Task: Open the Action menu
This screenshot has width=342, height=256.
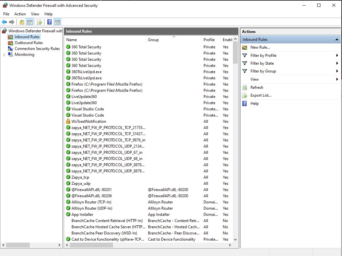Action: click(20, 14)
